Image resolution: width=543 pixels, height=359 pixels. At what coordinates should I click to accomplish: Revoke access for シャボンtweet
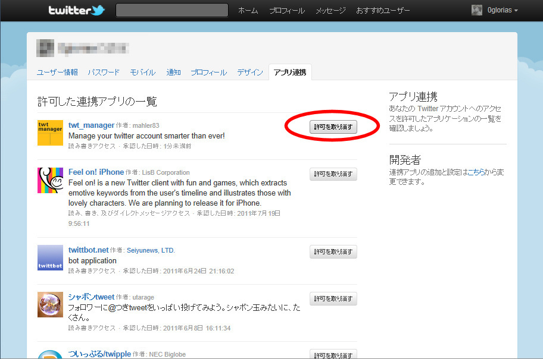tap(333, 299)
